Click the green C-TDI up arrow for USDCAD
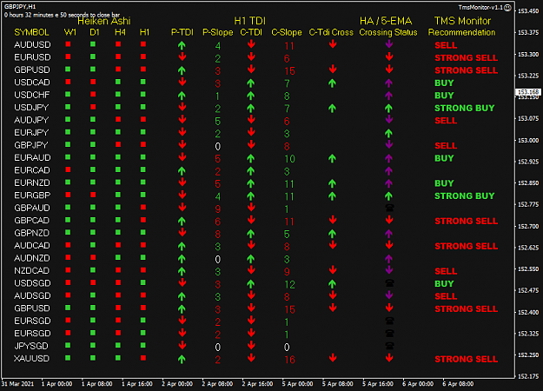Viewport: 543px width, 391px height. pos(251,83)
